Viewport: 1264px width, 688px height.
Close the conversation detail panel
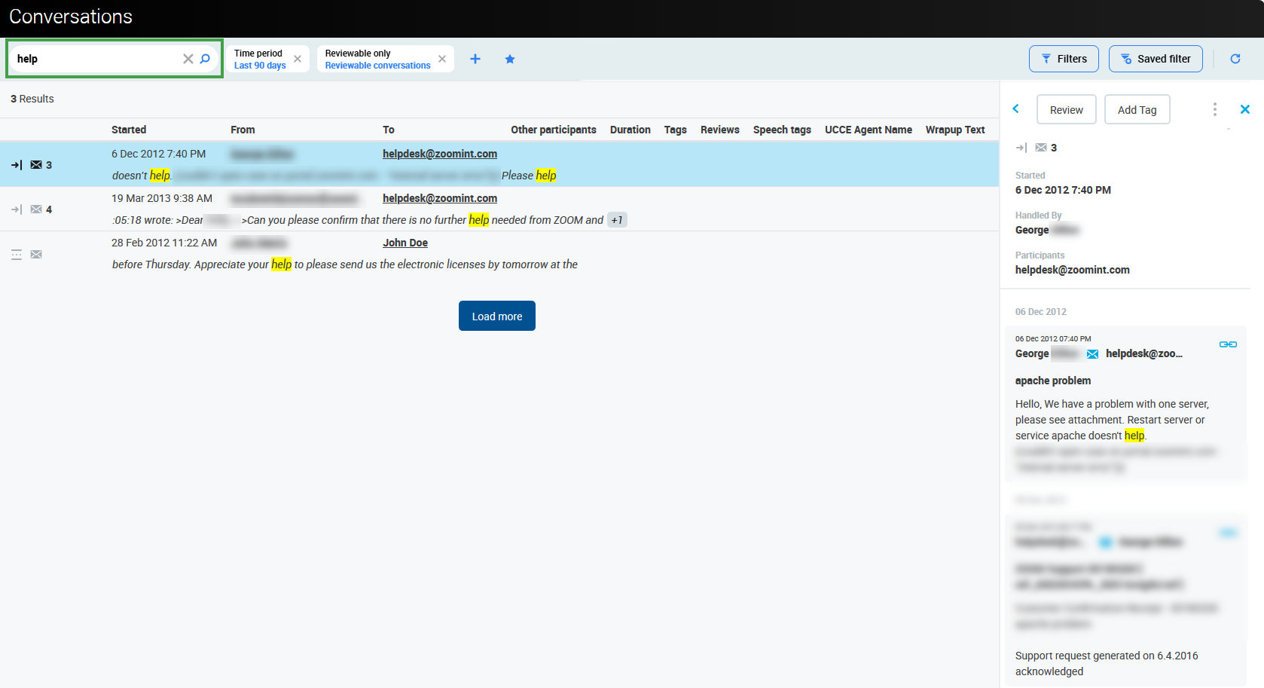pos(1245,109)
